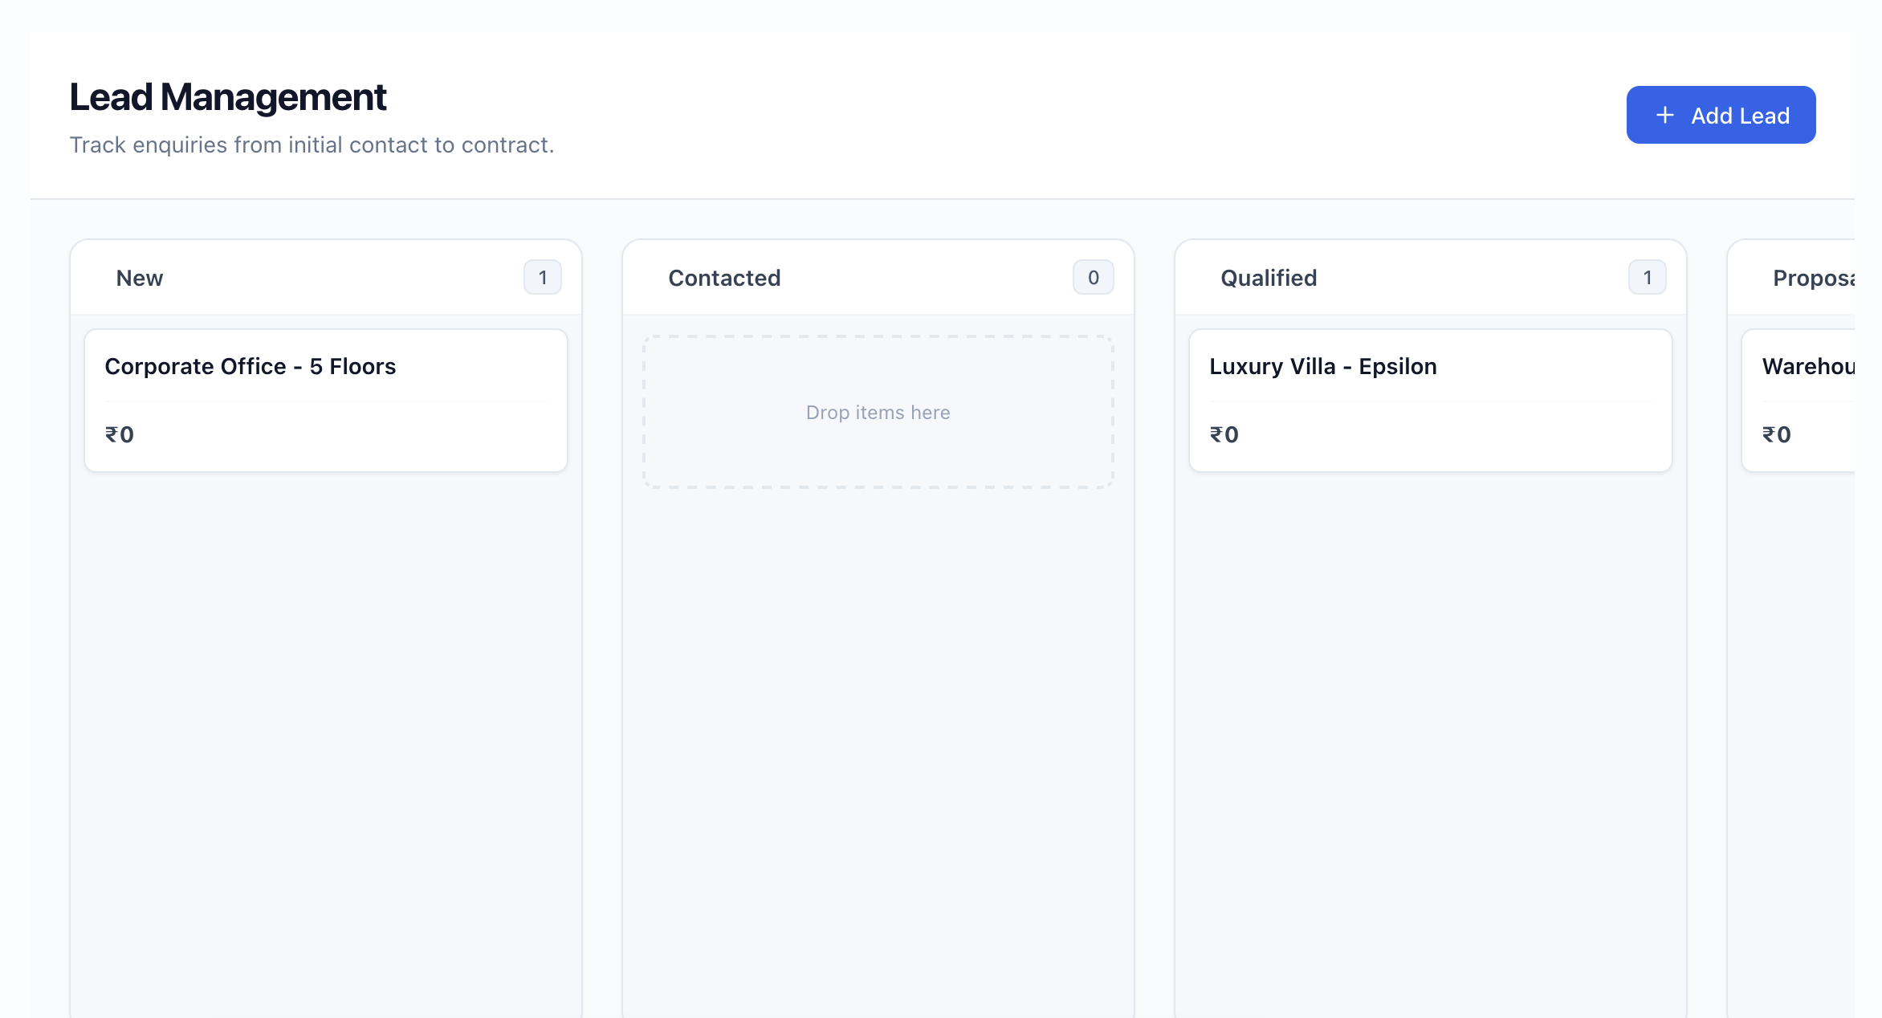Click the New column header title
The width and height of the screenshot is (1882, 1018).
pos(140,279)
